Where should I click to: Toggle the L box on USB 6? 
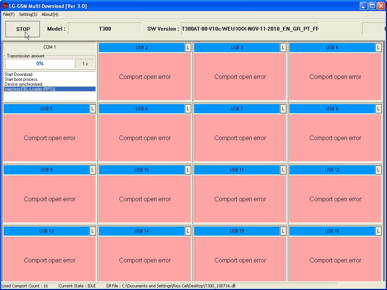click(188, 109)
